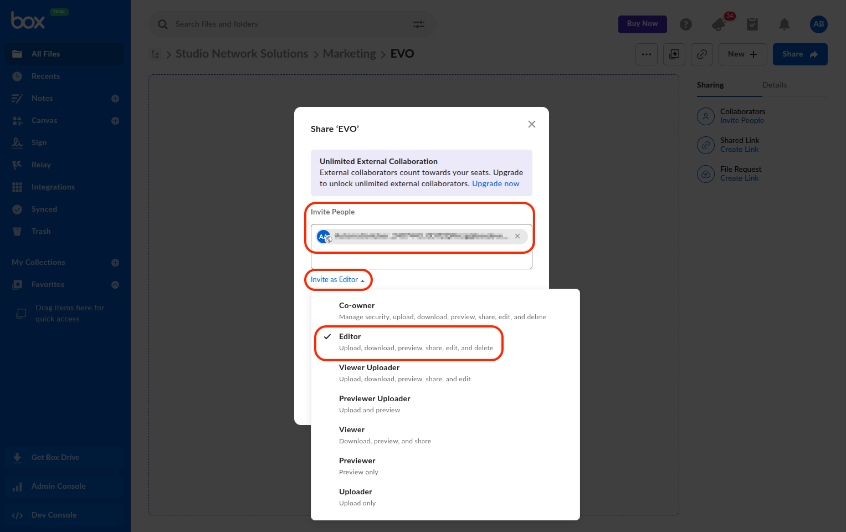Select Uploader permission level

point(445,497)
